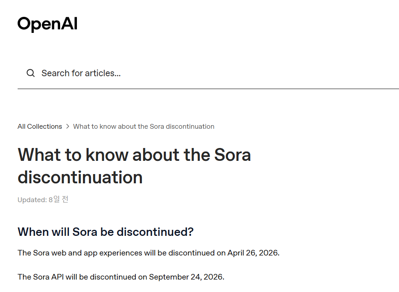
Task: Expand the breadcrumb arrow after All Collections
Action: 67,126
